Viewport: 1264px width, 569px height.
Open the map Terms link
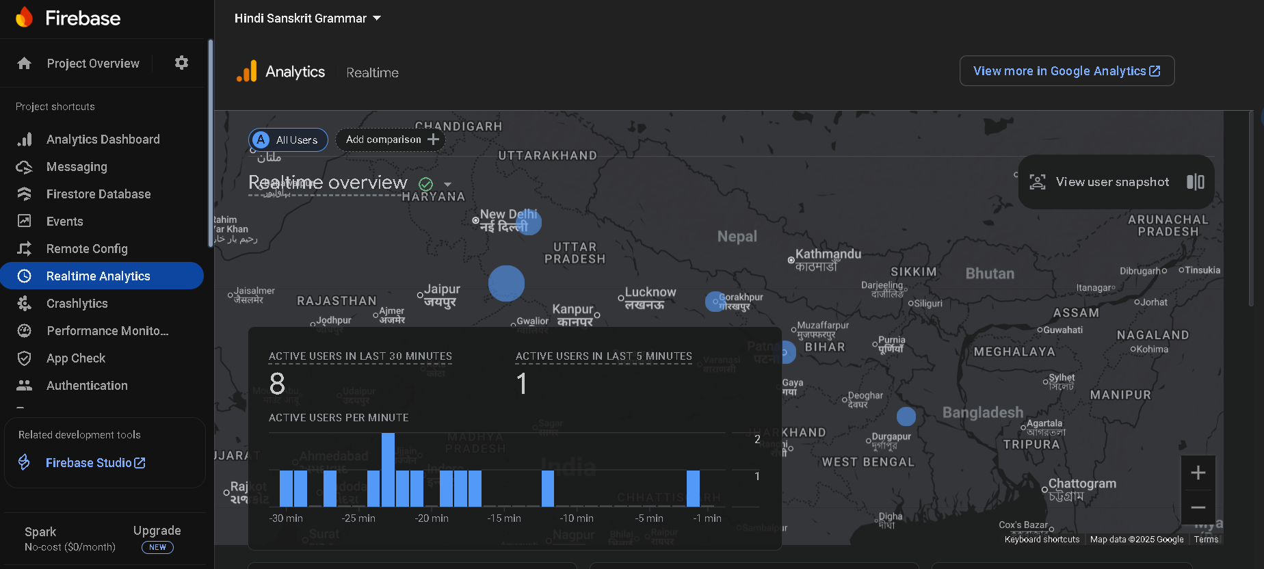pyautogui.click(x=1206, y=540)
